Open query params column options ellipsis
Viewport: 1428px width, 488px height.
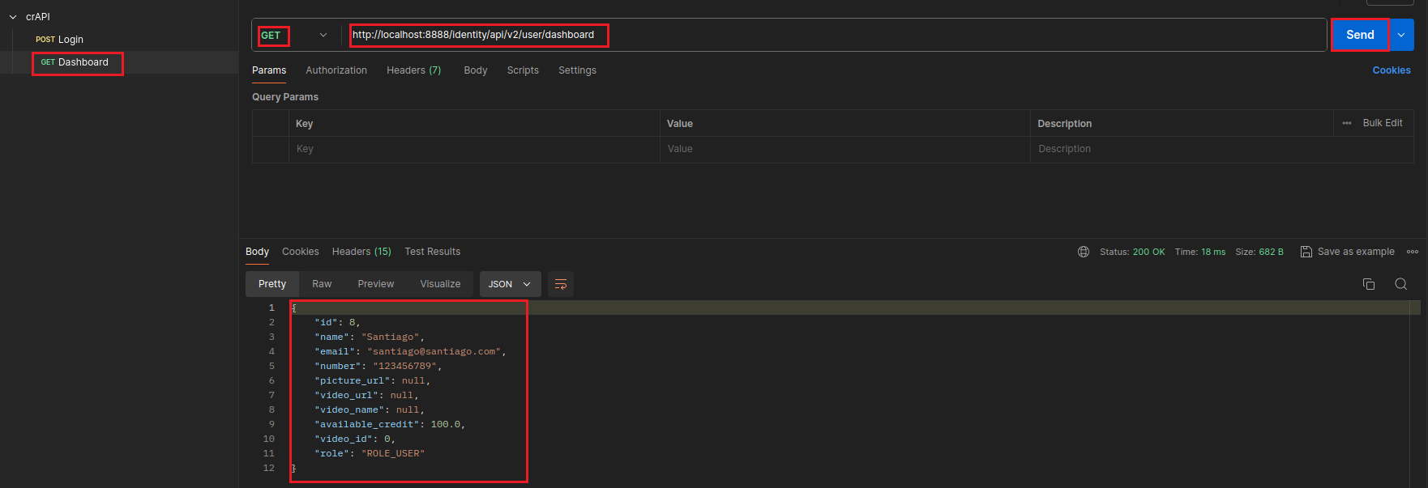pos(1347,123)
